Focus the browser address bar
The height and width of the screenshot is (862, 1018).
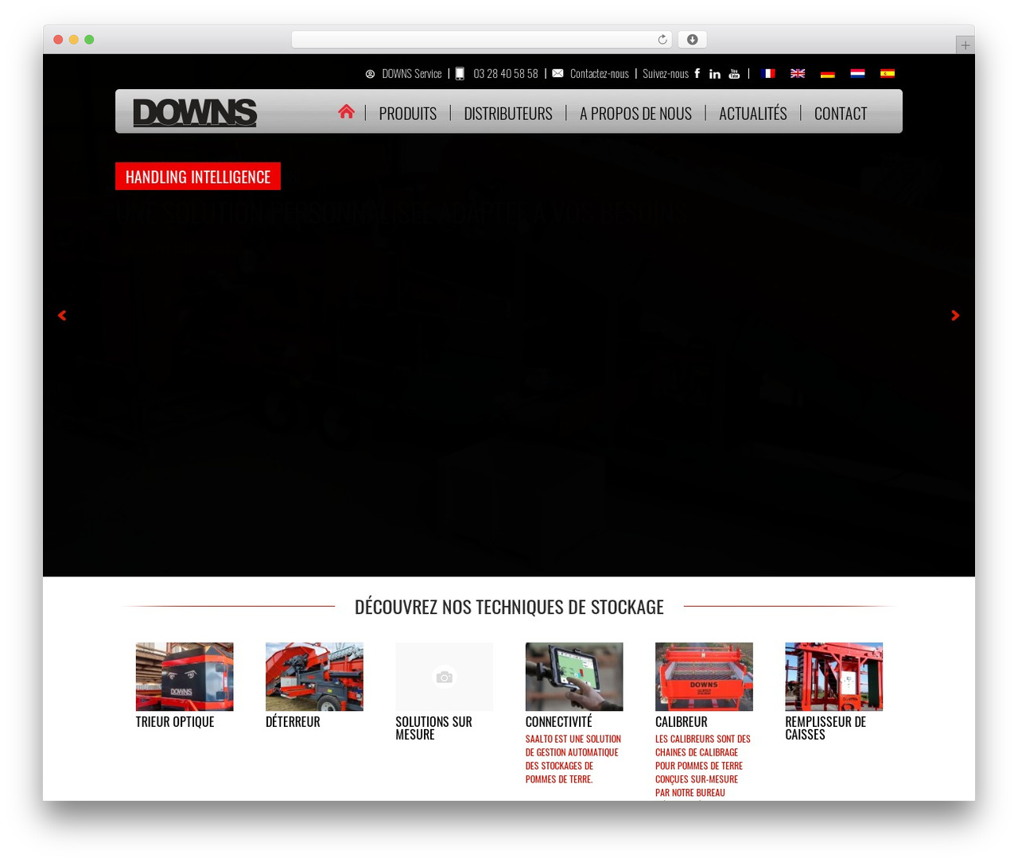(481, 40)
